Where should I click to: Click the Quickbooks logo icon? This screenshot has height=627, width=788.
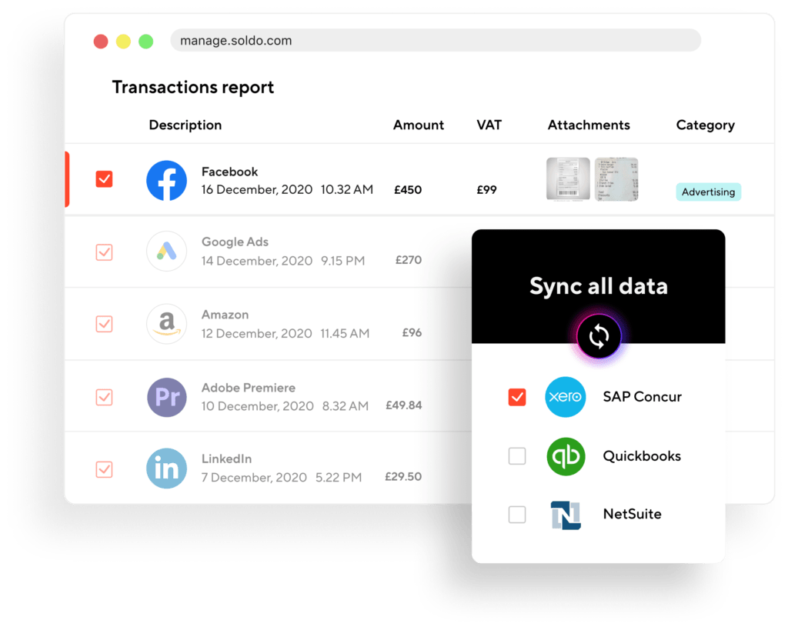click(x=566, y=456)
